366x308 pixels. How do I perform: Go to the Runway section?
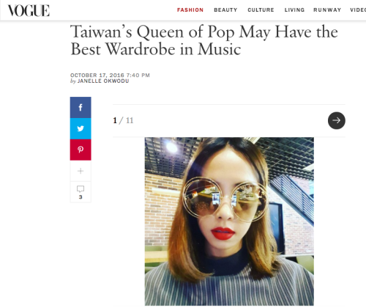pos(327,10)
